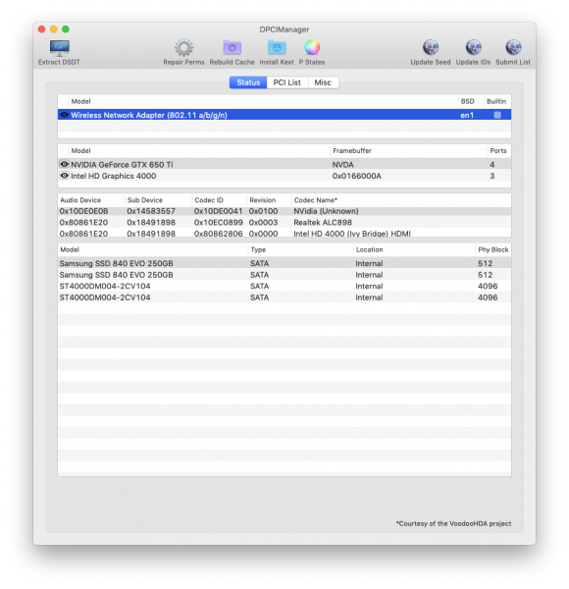Run Repair Perms gear tool
This screenshot has width=569, height=589.
(x=183, y=48)
